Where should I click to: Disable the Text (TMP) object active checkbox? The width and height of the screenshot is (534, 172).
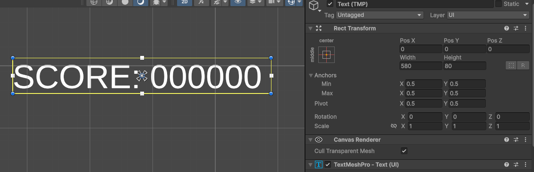click(x=330, y=4)
